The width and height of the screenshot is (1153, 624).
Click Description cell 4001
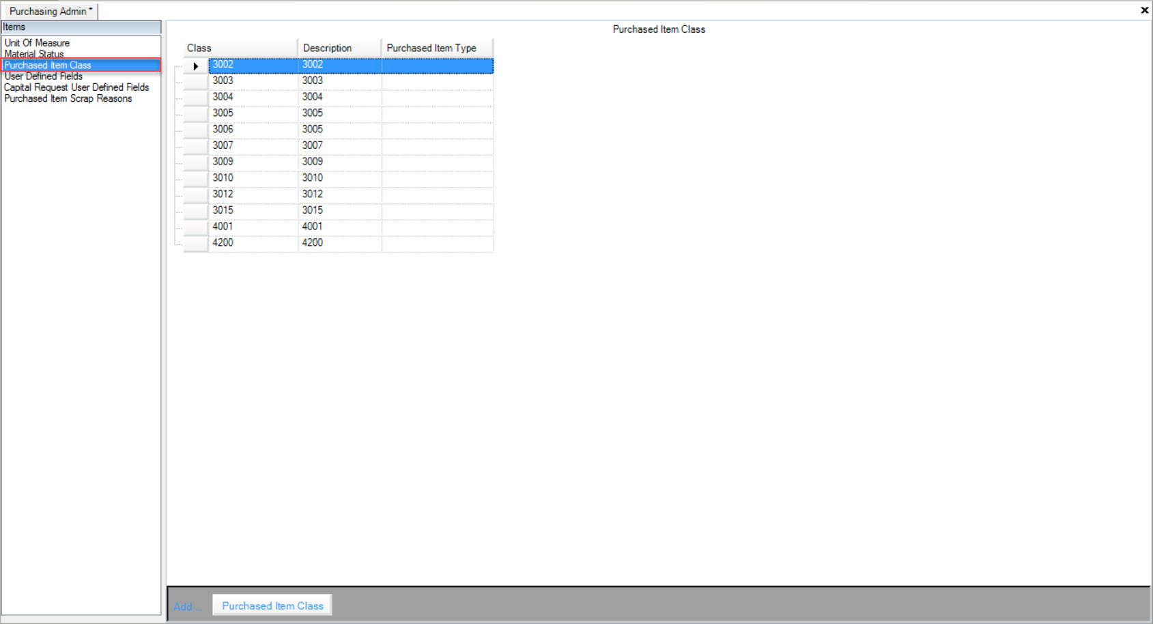coord(340,227)
